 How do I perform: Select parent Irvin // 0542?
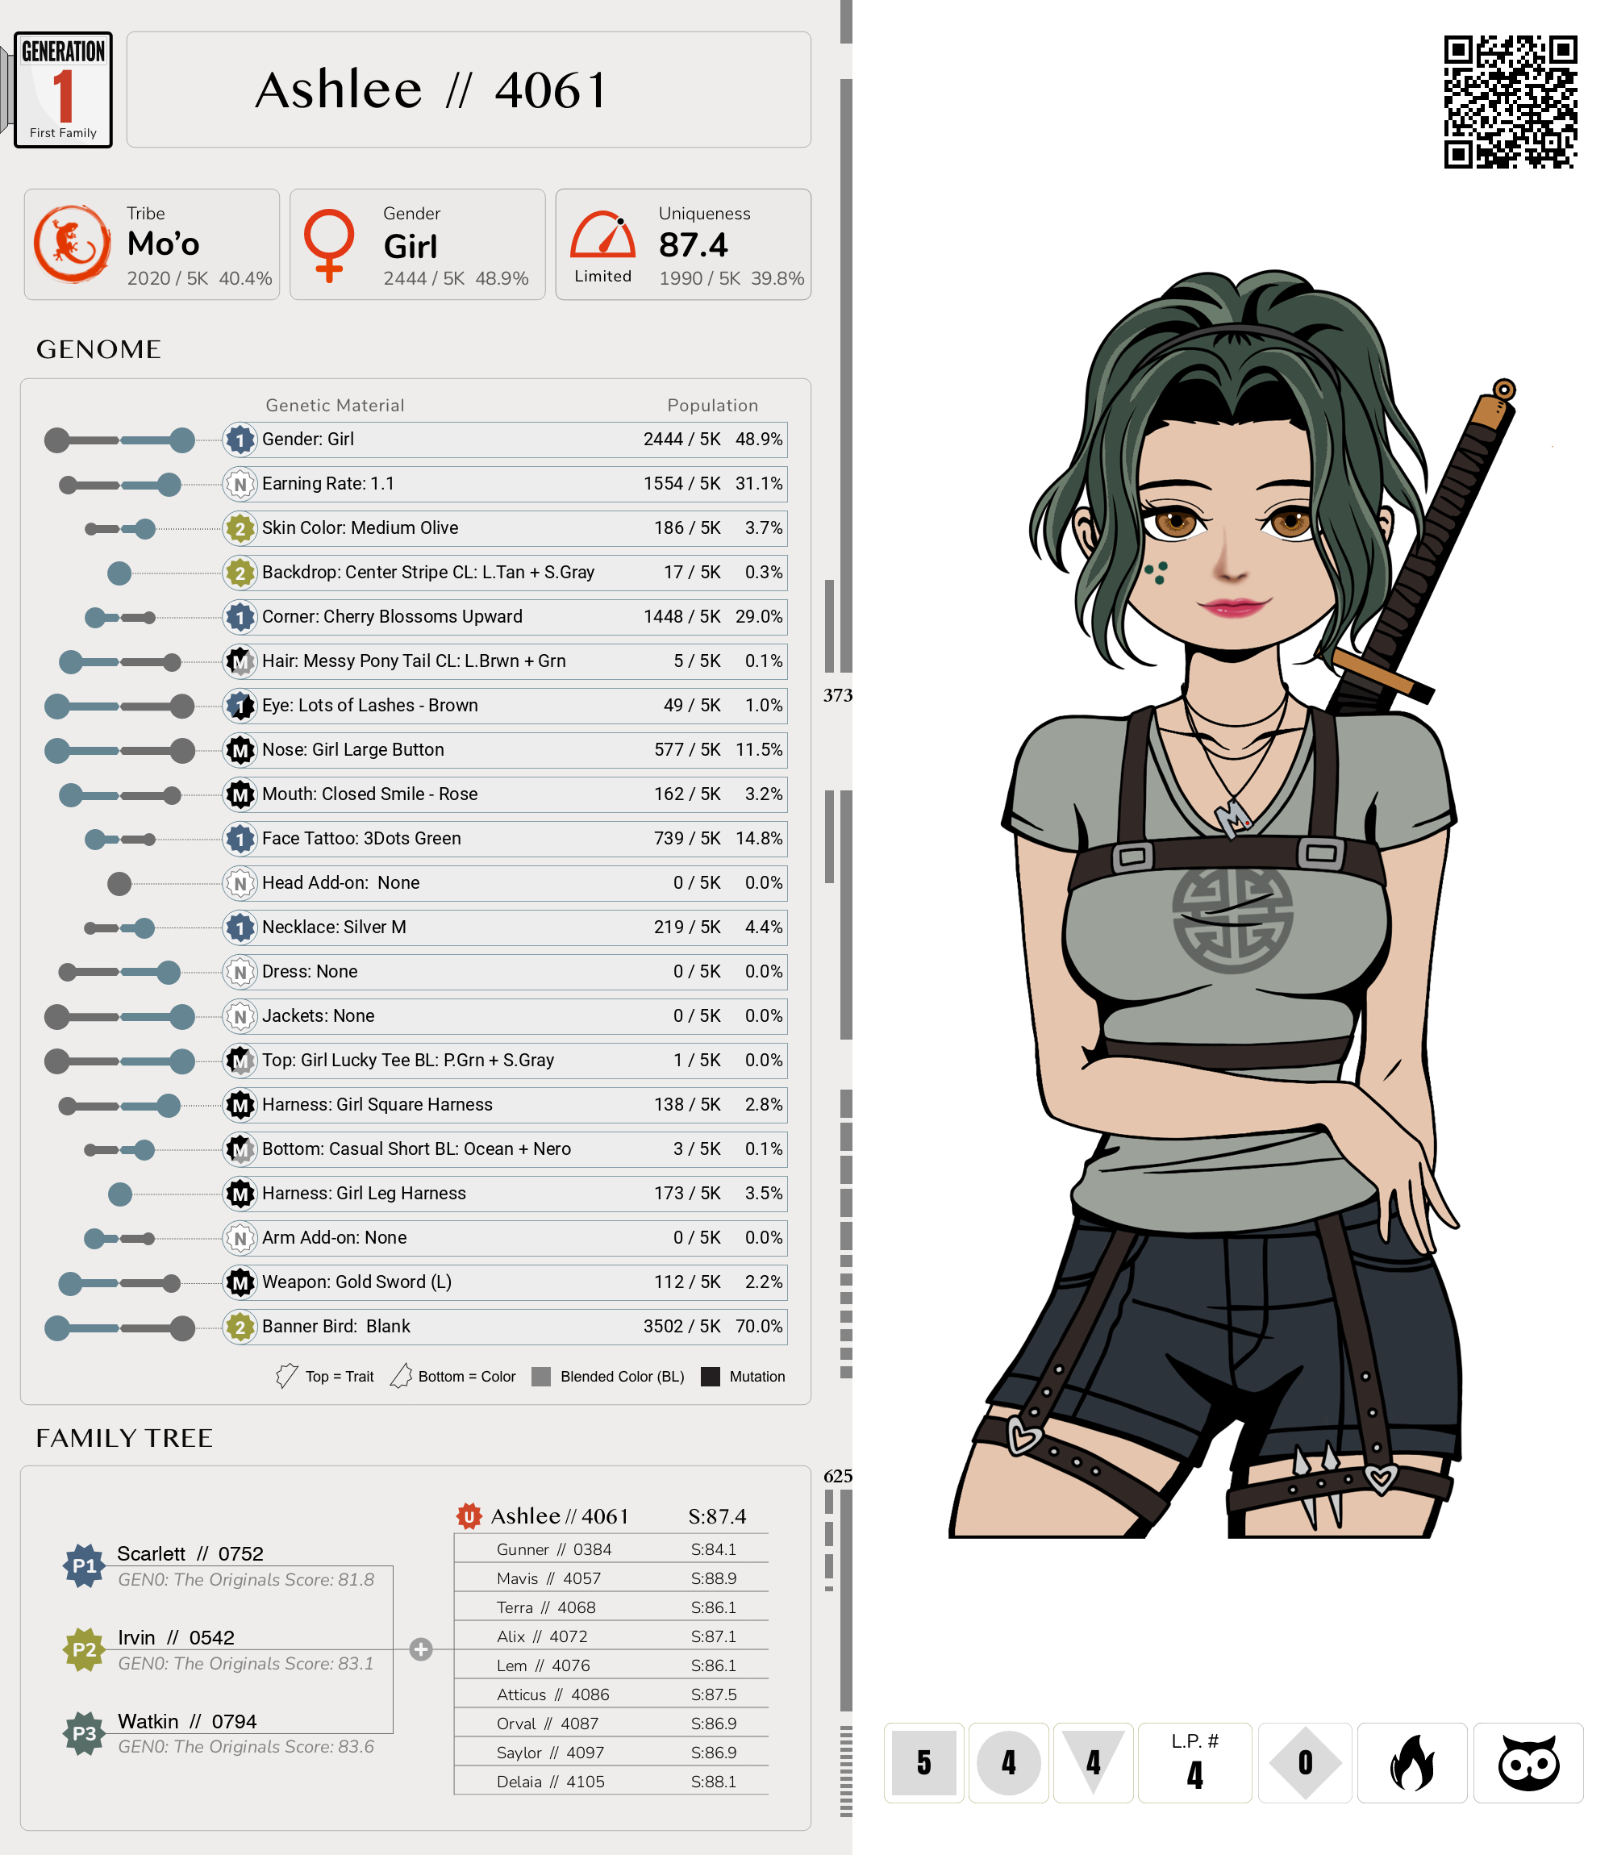point(176,1637)
